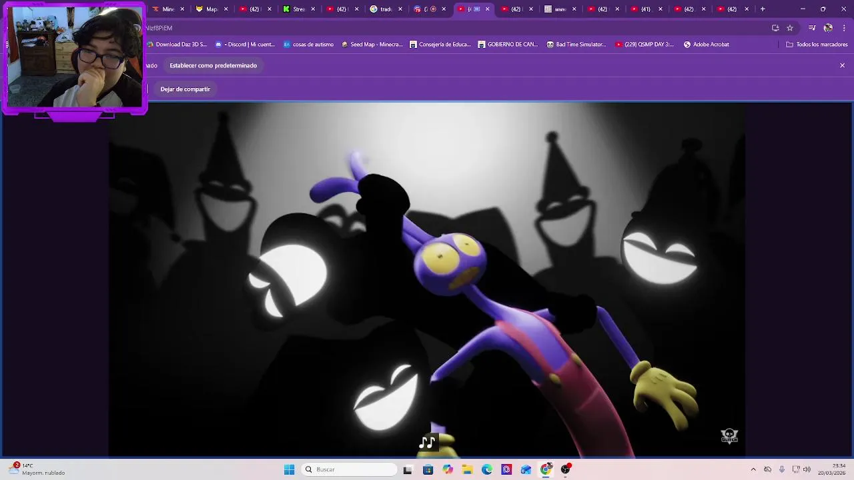
Task: Click the install/cast icon in address bar
Action: (775, 28)
